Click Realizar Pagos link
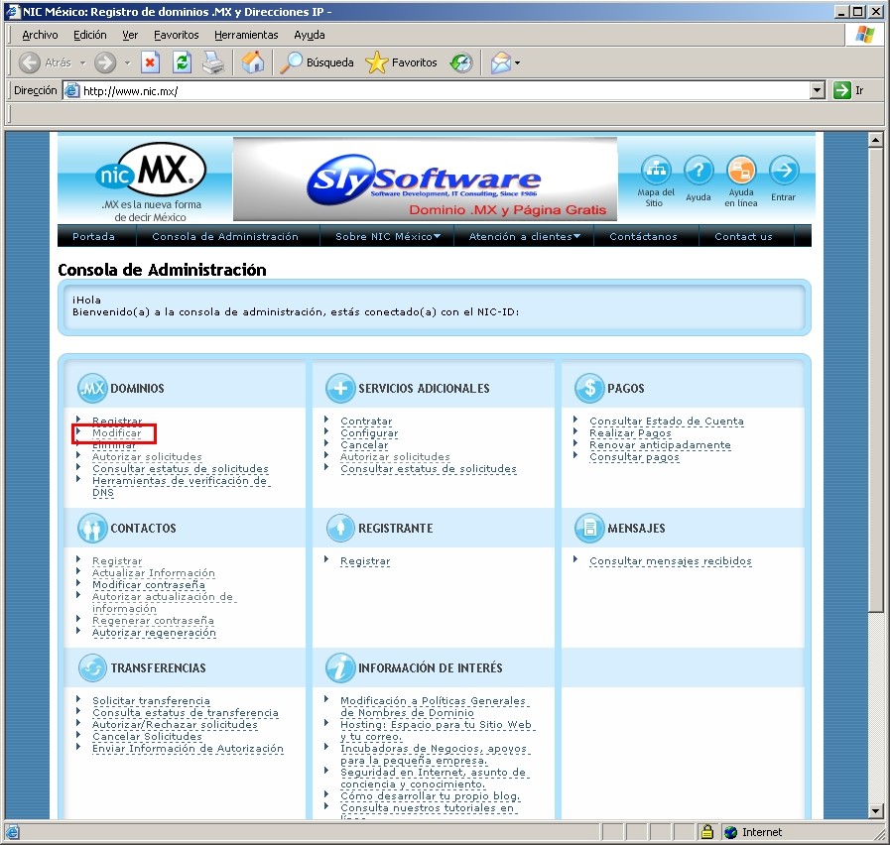The image size is (890, 845). point(630,433)
